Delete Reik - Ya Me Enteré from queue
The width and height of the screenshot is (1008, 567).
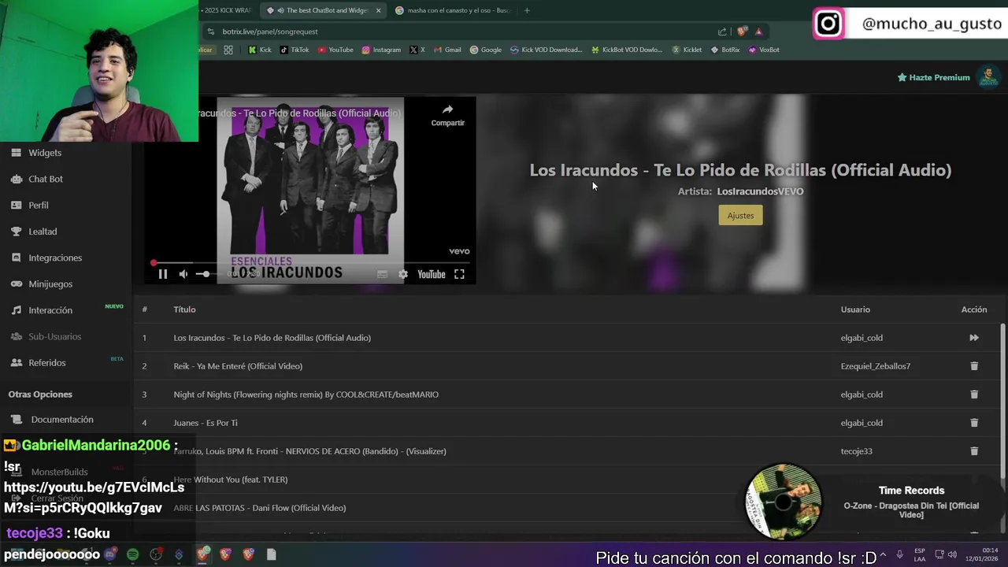pos(974,366)
